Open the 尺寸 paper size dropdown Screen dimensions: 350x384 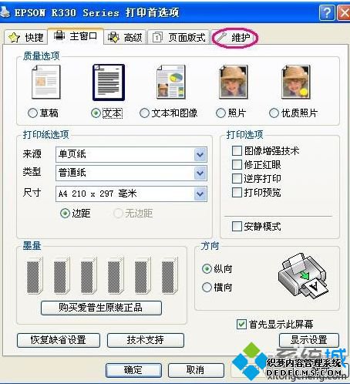pyautogui.click(x=131, y=194)
